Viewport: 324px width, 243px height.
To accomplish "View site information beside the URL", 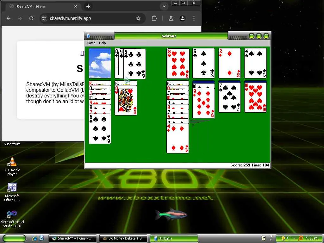I will click(x=44, y=18).
